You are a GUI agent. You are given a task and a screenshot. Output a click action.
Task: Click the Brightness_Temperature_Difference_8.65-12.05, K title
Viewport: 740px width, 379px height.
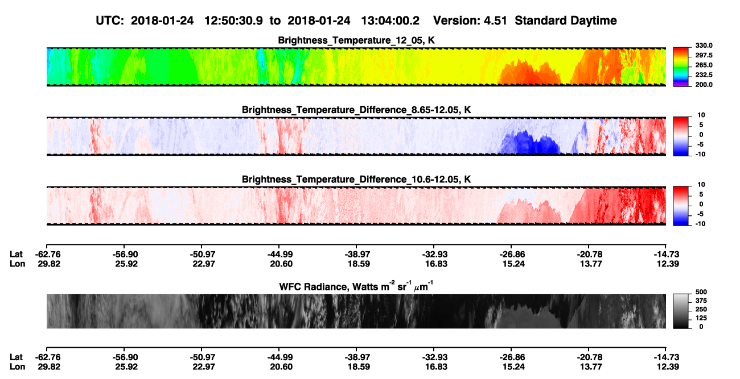[x=356, y=110]
